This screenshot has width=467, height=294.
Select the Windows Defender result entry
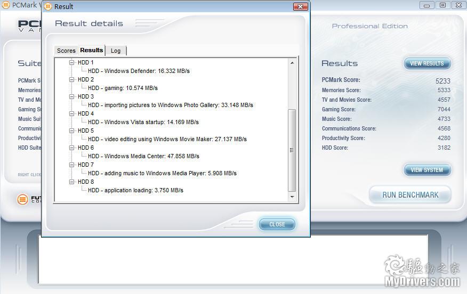pyautogui.click(x=139, y=71)
